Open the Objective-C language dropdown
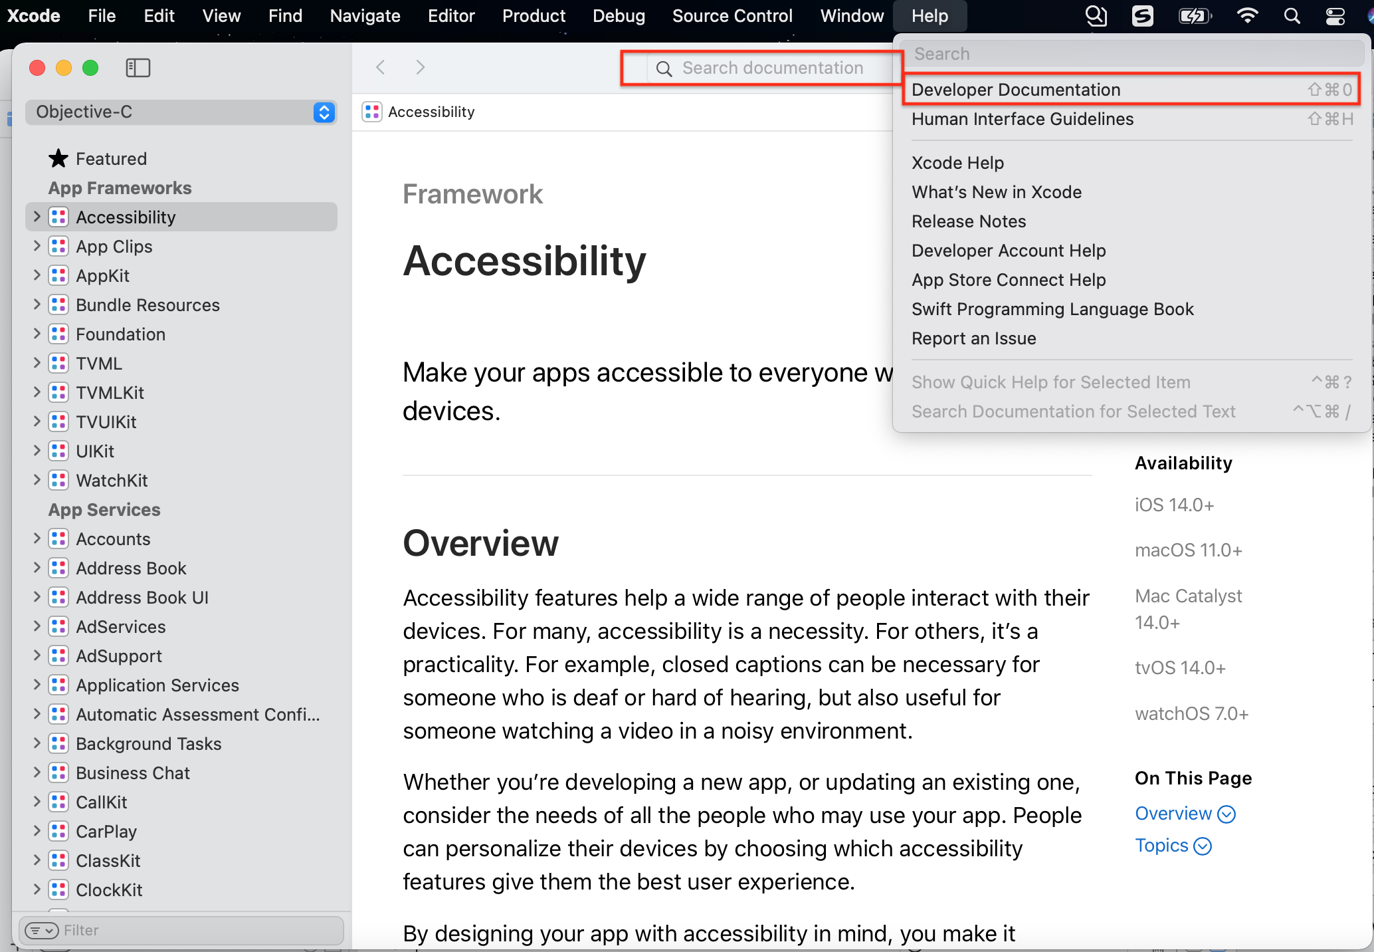Image resolution: width=1374 pixels, height=952 pixels. (181, 112)
